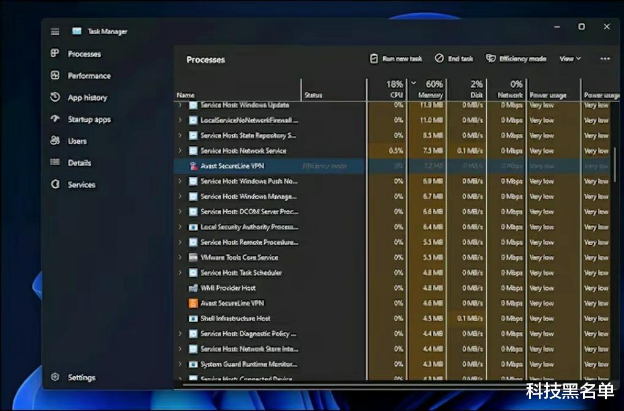Viewport: 624px width, 411px height.
Task: Click the Startup apps gauge icon
Action: (x=55, y=119)
